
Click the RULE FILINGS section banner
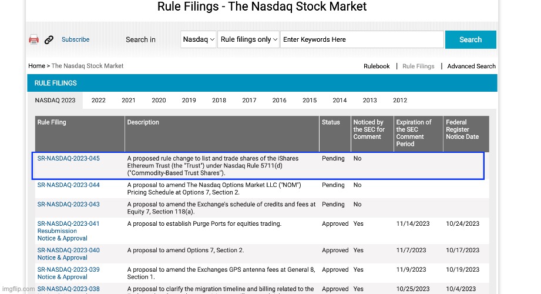262,83
